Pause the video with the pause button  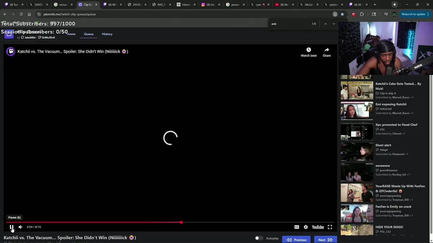[11, 227]
